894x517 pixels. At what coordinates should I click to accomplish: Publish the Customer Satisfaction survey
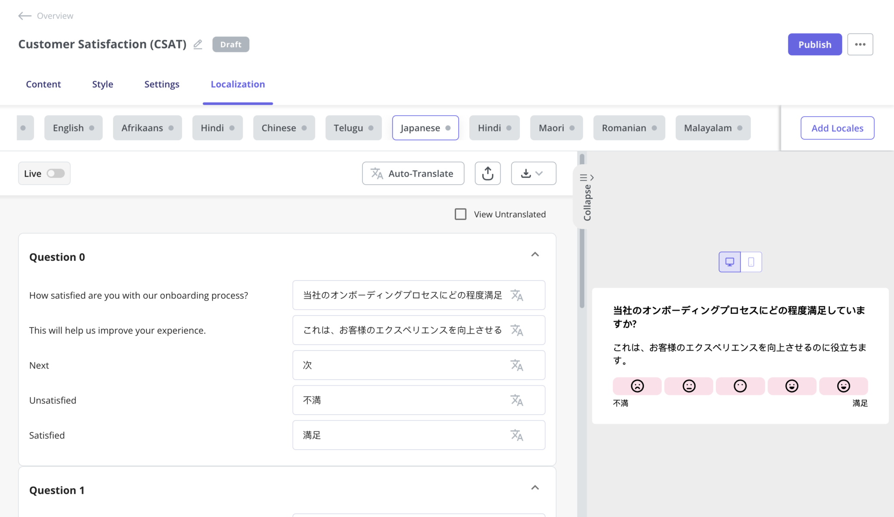click(815, 44)
